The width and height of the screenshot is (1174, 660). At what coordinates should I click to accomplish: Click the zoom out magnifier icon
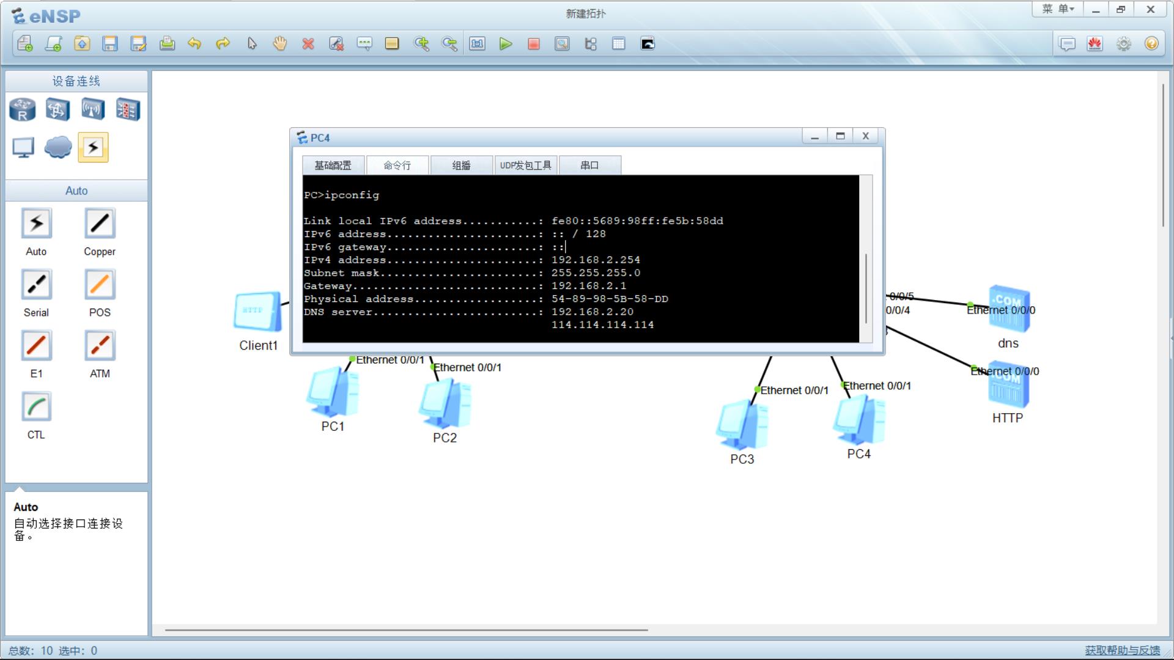coord(449,43)
